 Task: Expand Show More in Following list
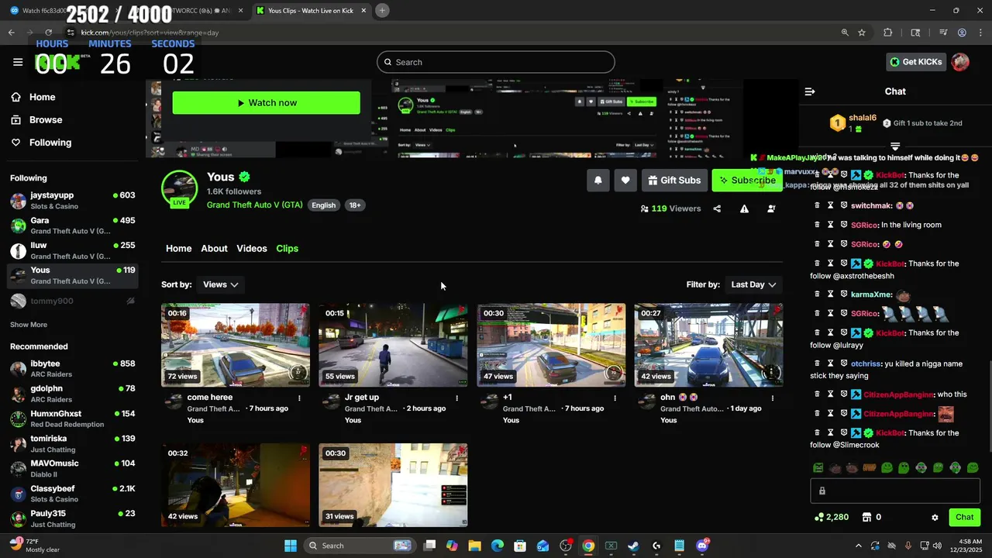29,325
